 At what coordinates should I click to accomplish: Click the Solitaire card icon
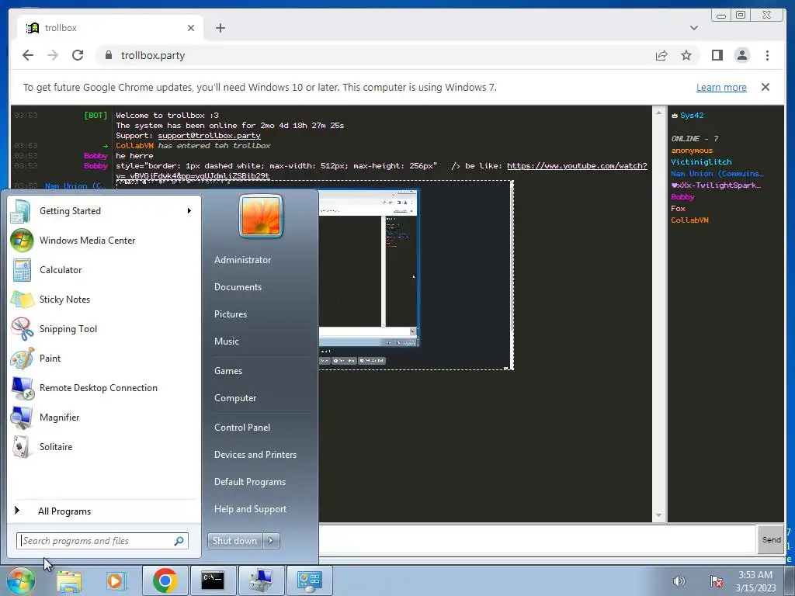21,447
